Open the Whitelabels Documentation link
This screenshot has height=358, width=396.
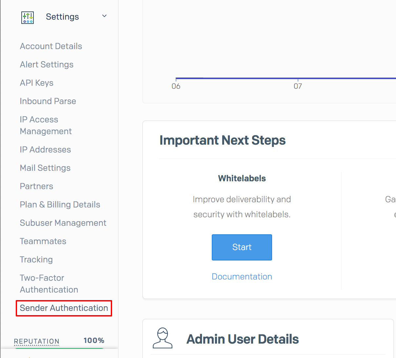point(242,277)
